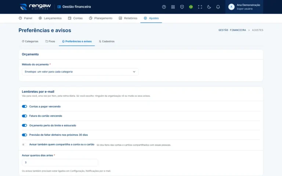Open the apps grid icon

click(173, 7)
